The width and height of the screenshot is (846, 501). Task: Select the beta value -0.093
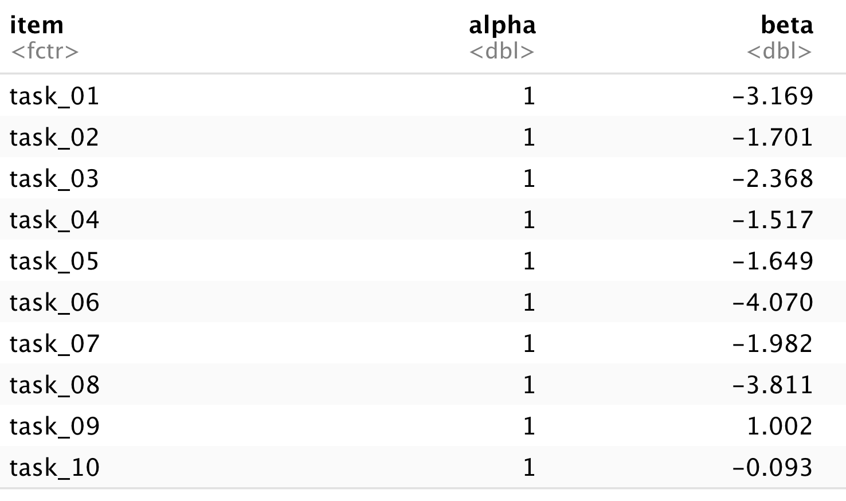pos(773,467)
